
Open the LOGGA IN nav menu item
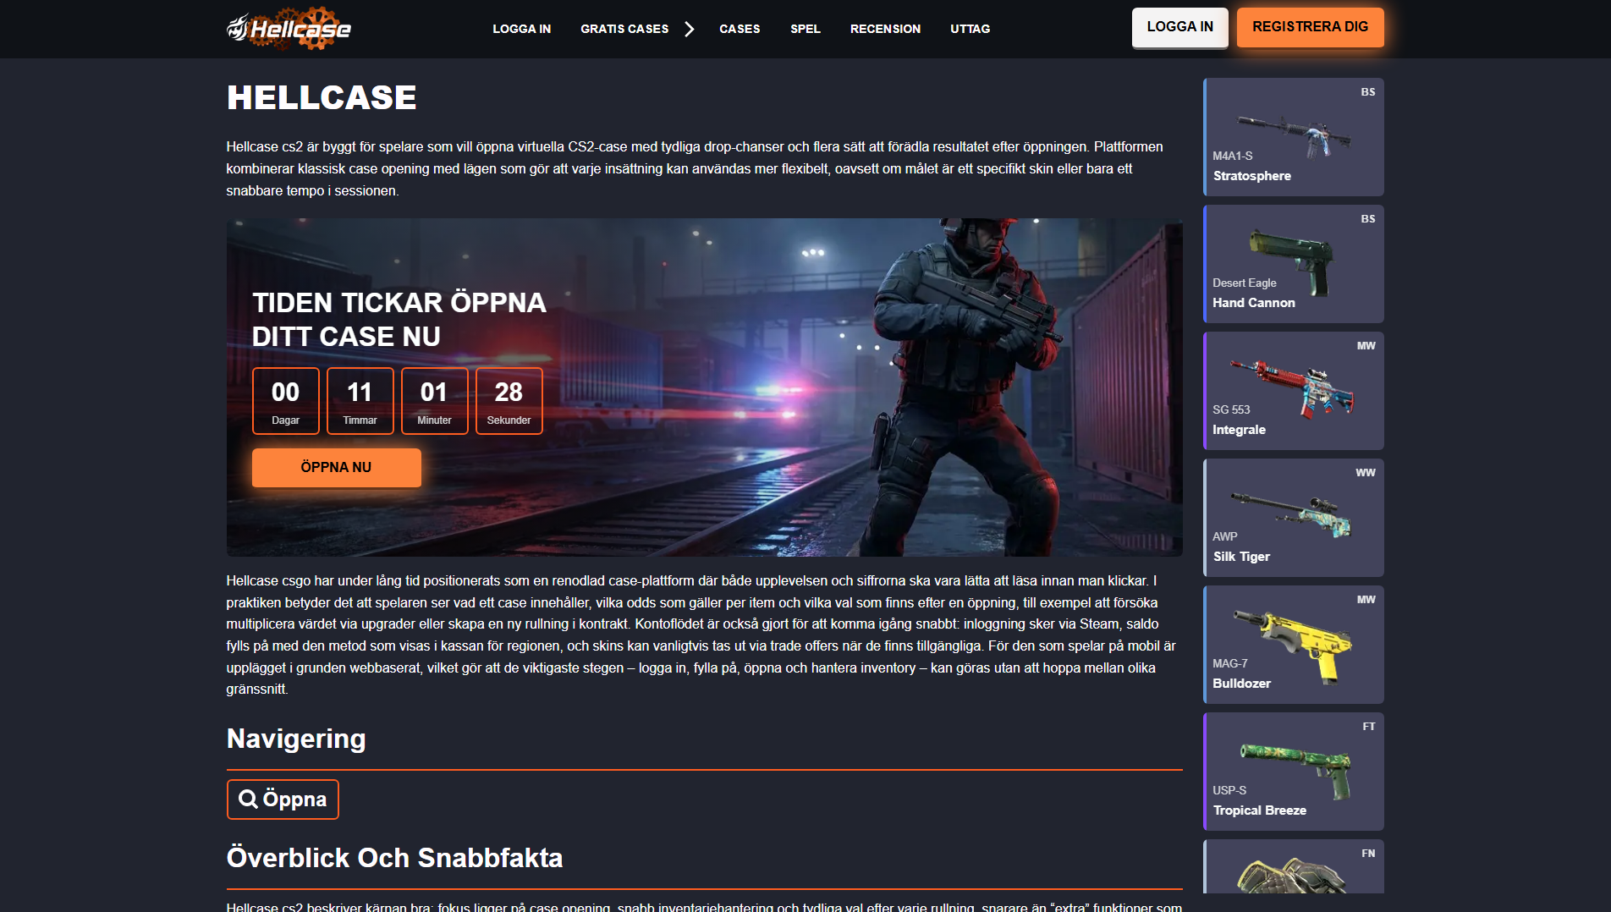[521, 29]
